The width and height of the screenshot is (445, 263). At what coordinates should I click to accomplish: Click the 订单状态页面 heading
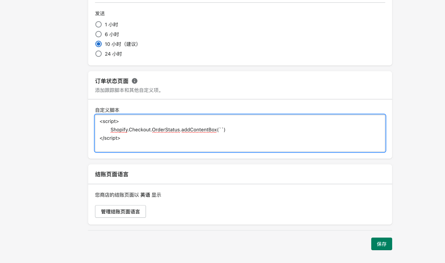pos(111,81)
